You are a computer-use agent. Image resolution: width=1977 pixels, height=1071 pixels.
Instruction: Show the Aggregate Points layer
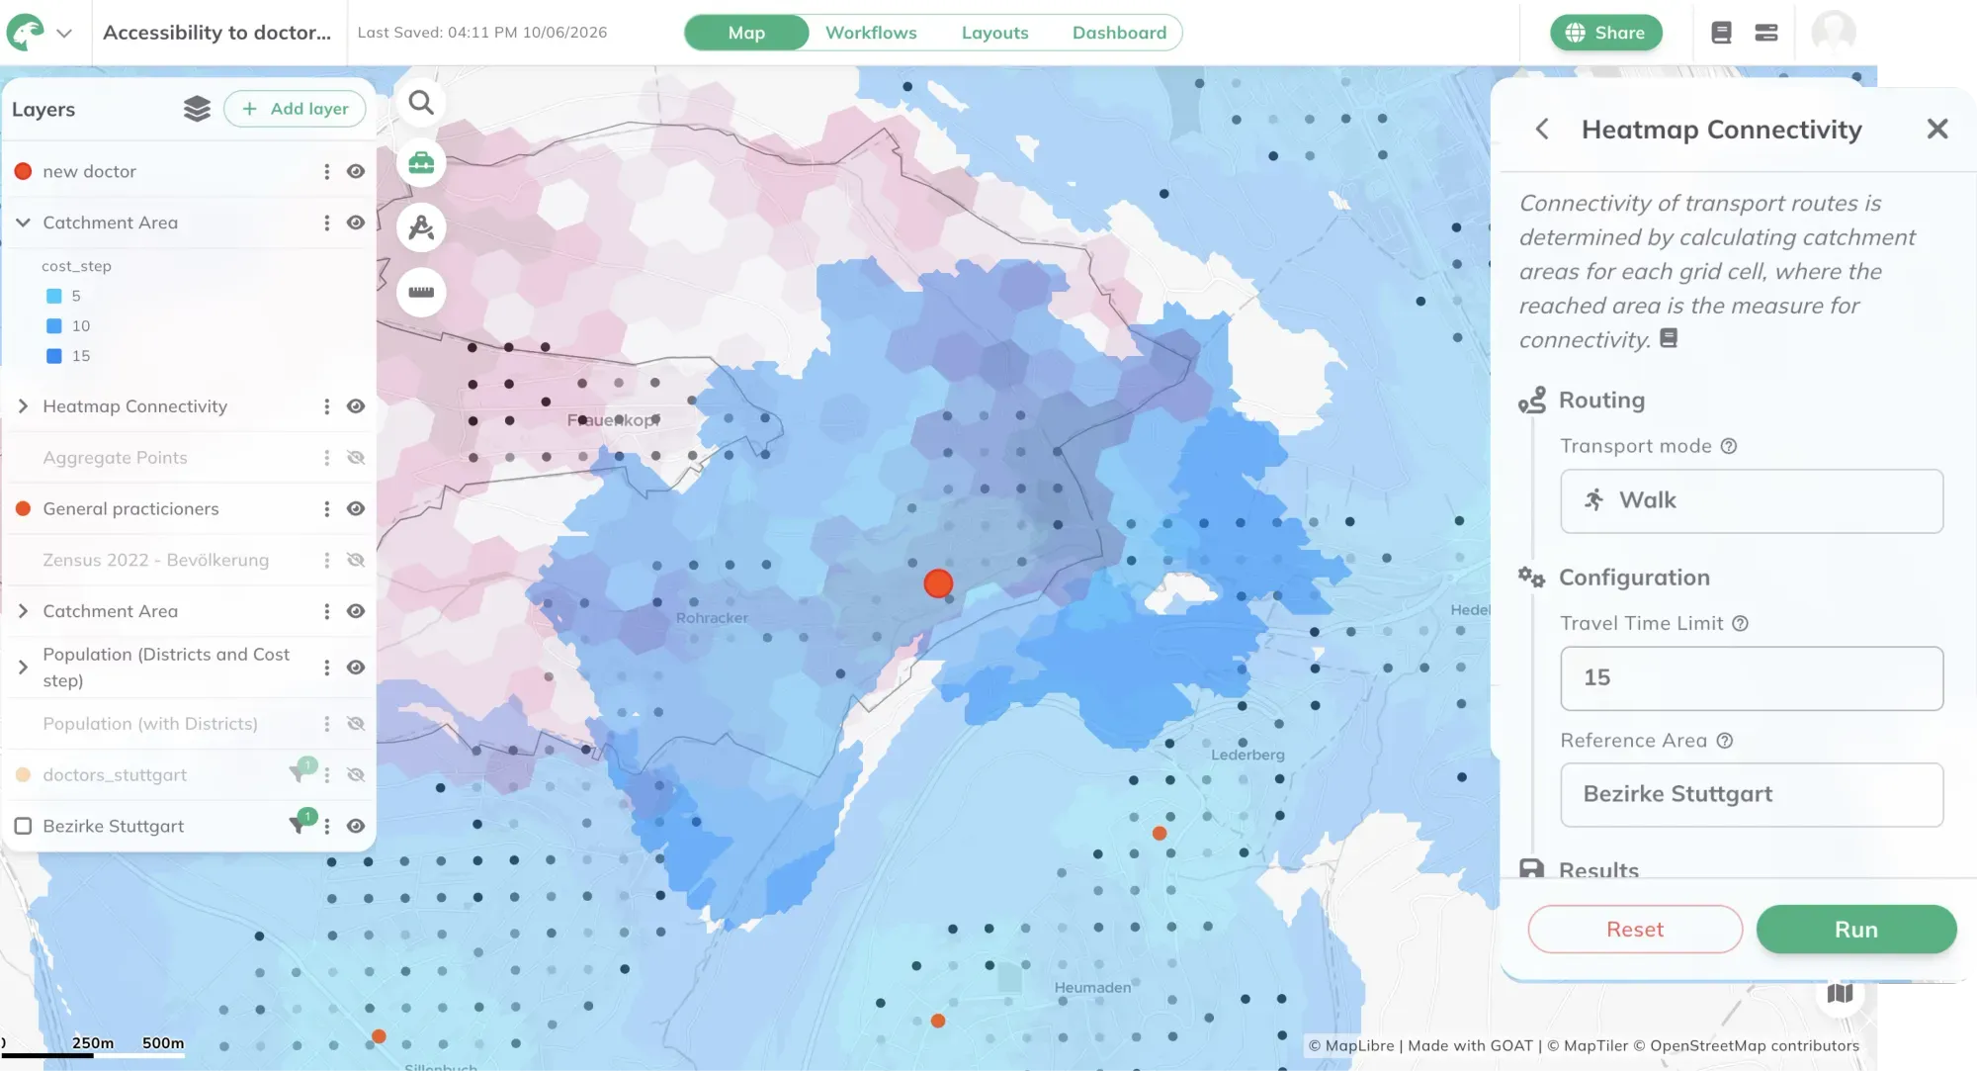(356, 458)
